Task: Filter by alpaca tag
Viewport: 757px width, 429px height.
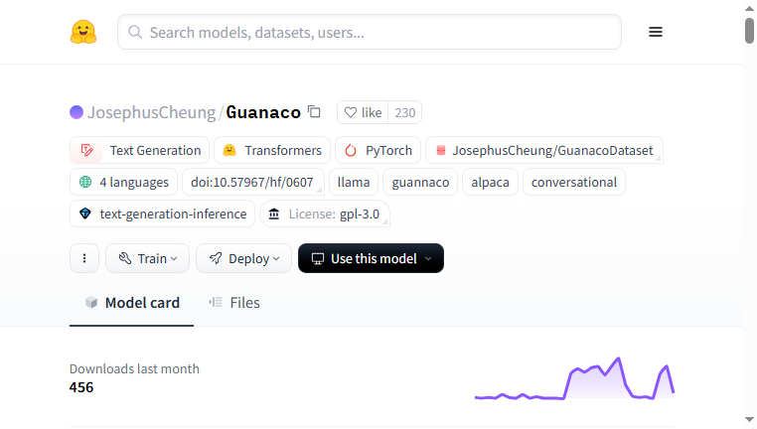Action: [x=490, y=183]
